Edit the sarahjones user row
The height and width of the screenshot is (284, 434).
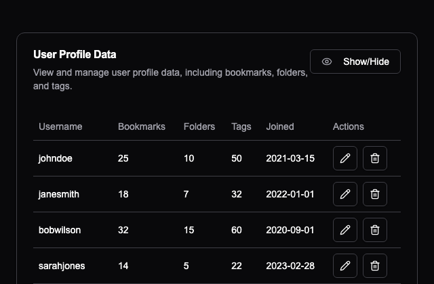pos(345,266)
